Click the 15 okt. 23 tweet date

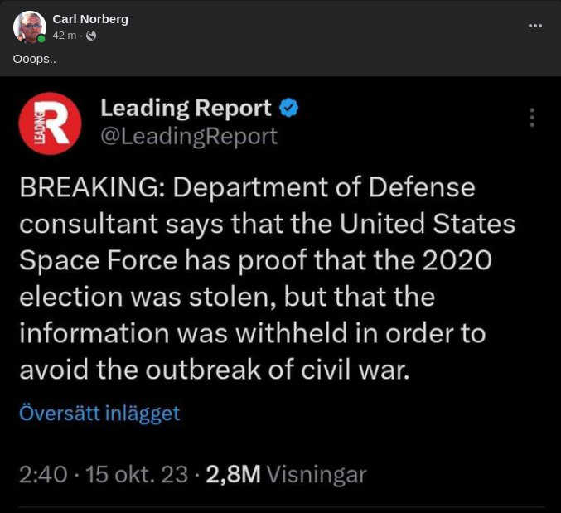[137, 474]
